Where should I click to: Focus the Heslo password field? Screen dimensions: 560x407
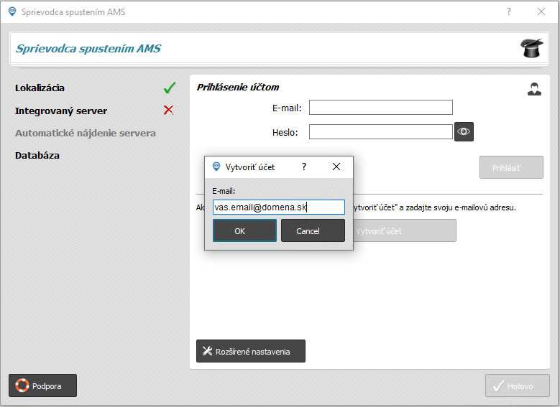pyautogui.click(x=381, y=131)
